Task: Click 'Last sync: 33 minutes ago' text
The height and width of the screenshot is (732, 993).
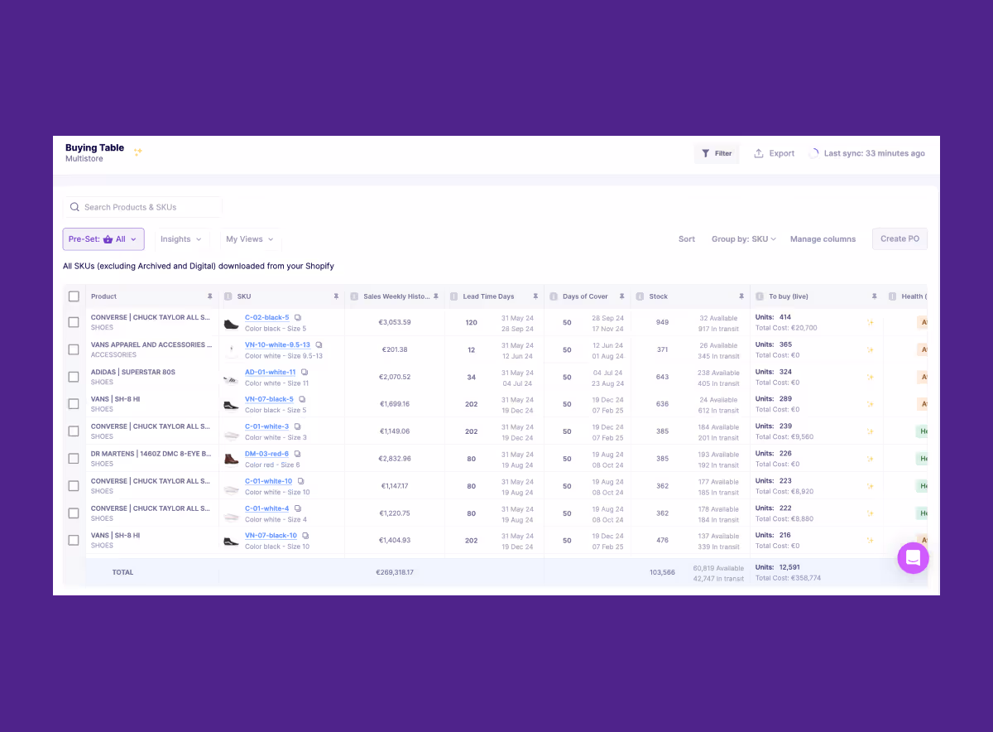Action: click(875, 153)
